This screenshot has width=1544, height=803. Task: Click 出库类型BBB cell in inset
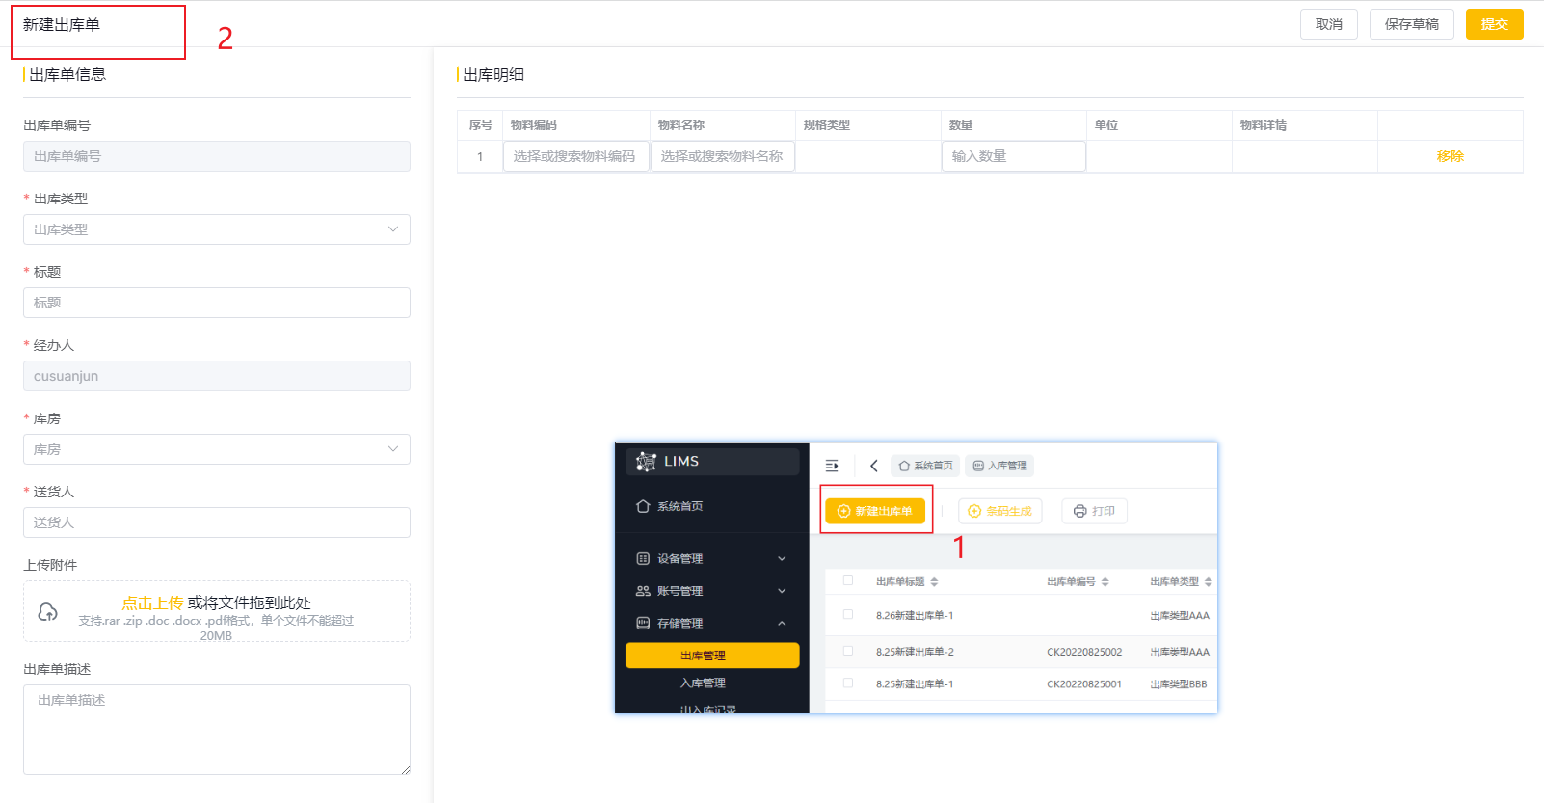pos(1178,684)
